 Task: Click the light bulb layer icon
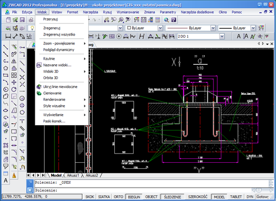point(32,28)
